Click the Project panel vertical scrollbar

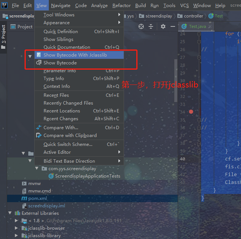(176, 80)
